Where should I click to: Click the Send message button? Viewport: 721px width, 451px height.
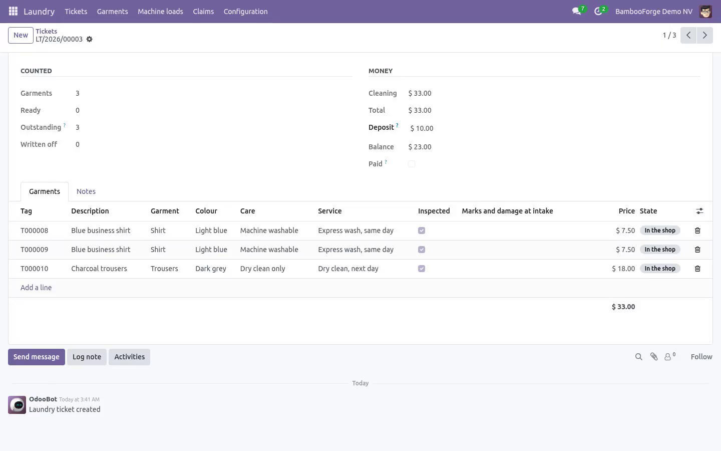click(x=37, y=357)
